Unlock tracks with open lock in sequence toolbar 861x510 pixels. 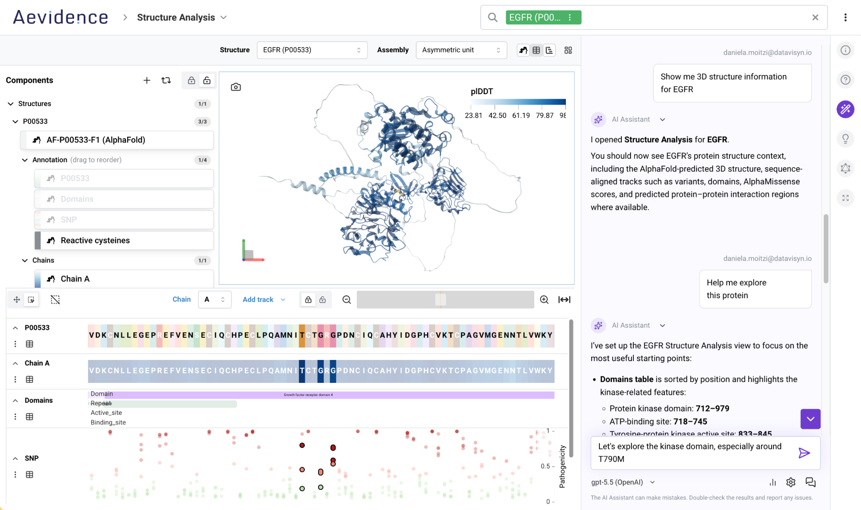pos(323,300)
